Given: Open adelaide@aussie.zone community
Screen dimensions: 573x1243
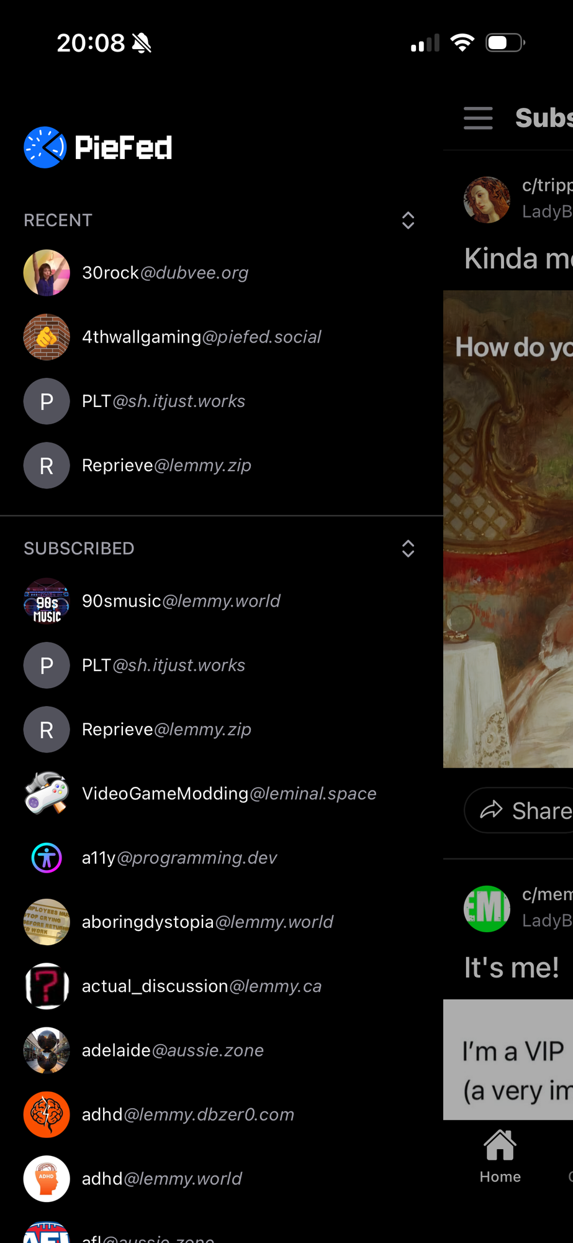Looking at the screenshot, I should click(173, 1050).
